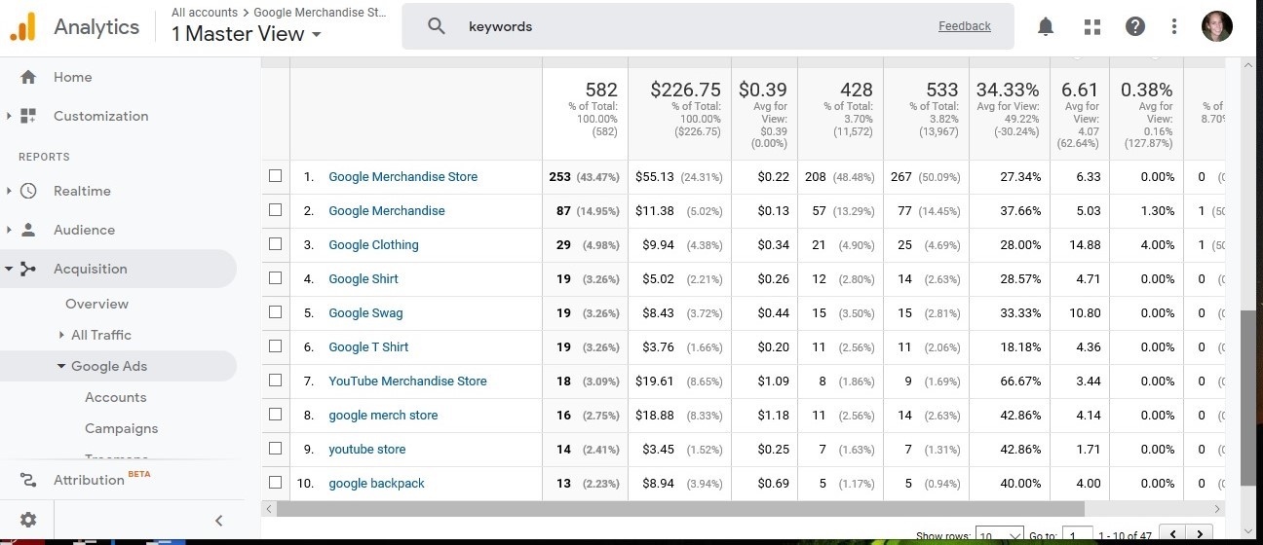Open the Show rows dropdown
1263x545 pixels.
1000,535
